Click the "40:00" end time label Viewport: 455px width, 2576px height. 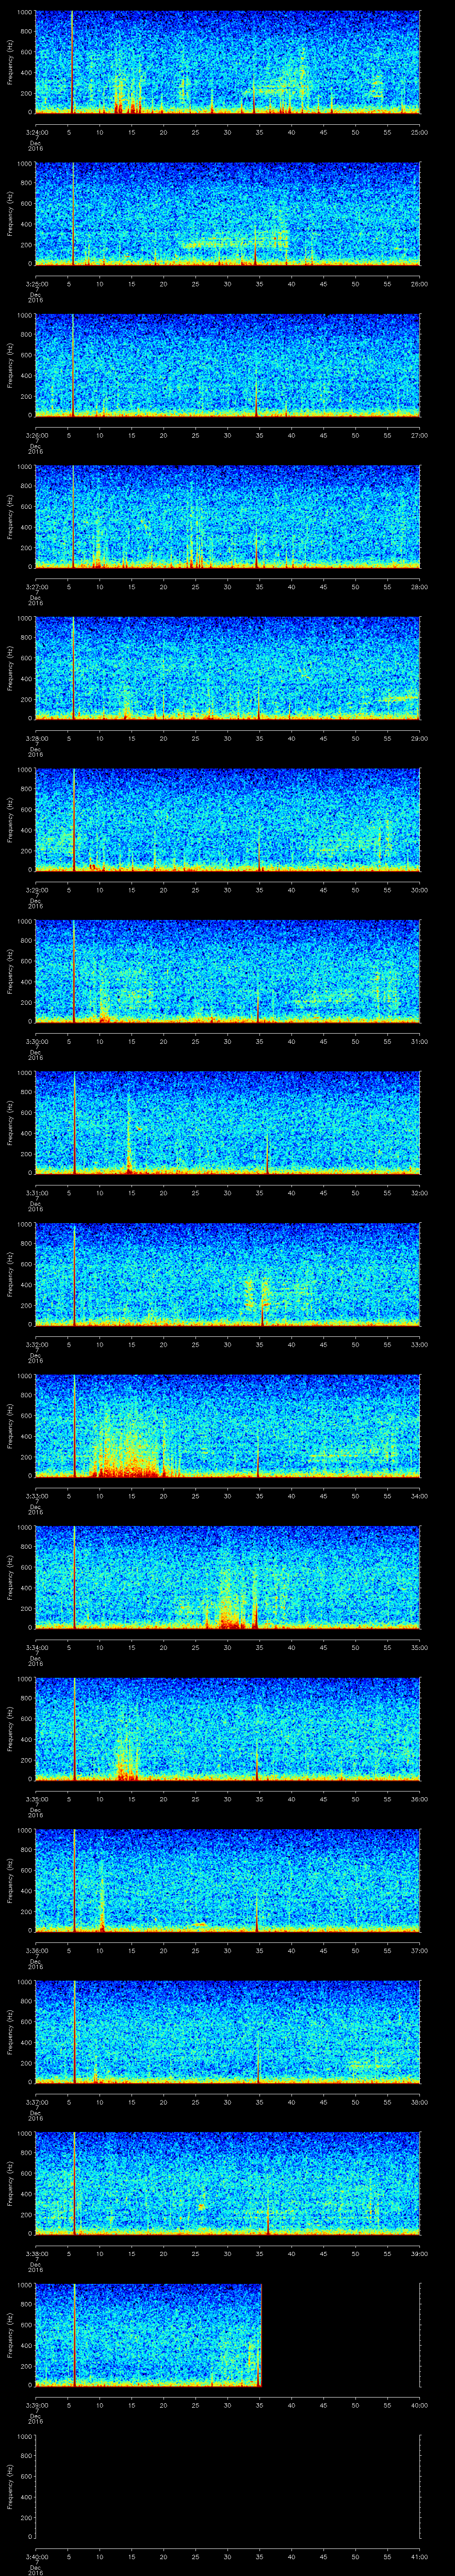[x=419, y=2405]
